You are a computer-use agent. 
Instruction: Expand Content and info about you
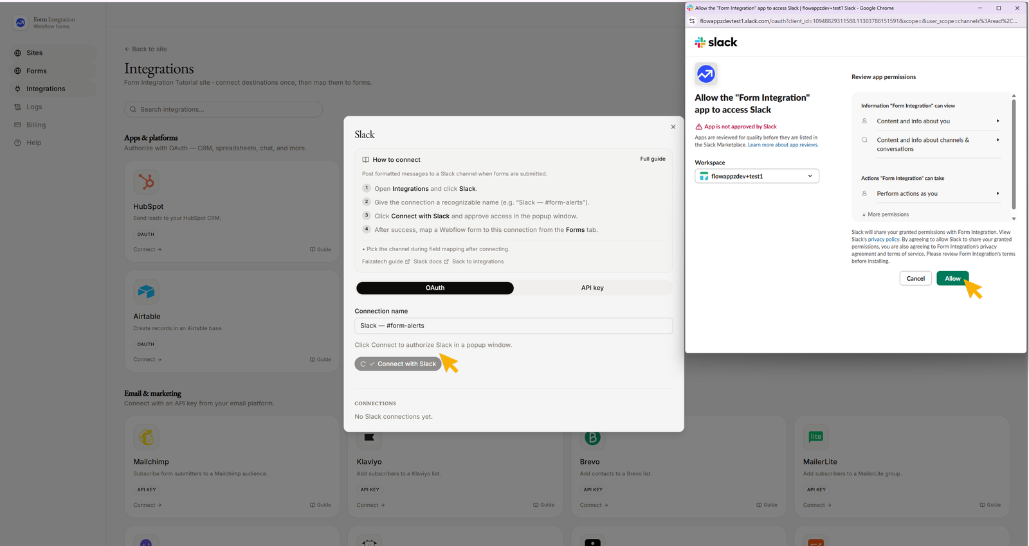tap(931, 121)
